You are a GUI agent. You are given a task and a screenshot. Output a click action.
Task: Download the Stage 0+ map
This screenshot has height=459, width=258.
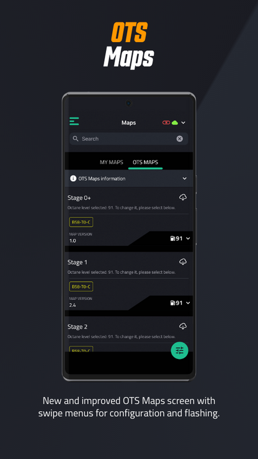(183, 198)
